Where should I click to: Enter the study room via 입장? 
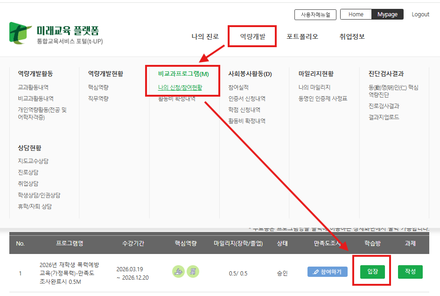pyautogui.click(x=372, y=271)
